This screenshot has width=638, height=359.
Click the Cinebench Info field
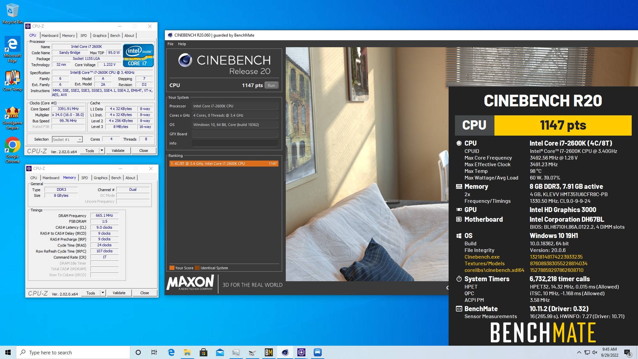[x=235, y=143]
